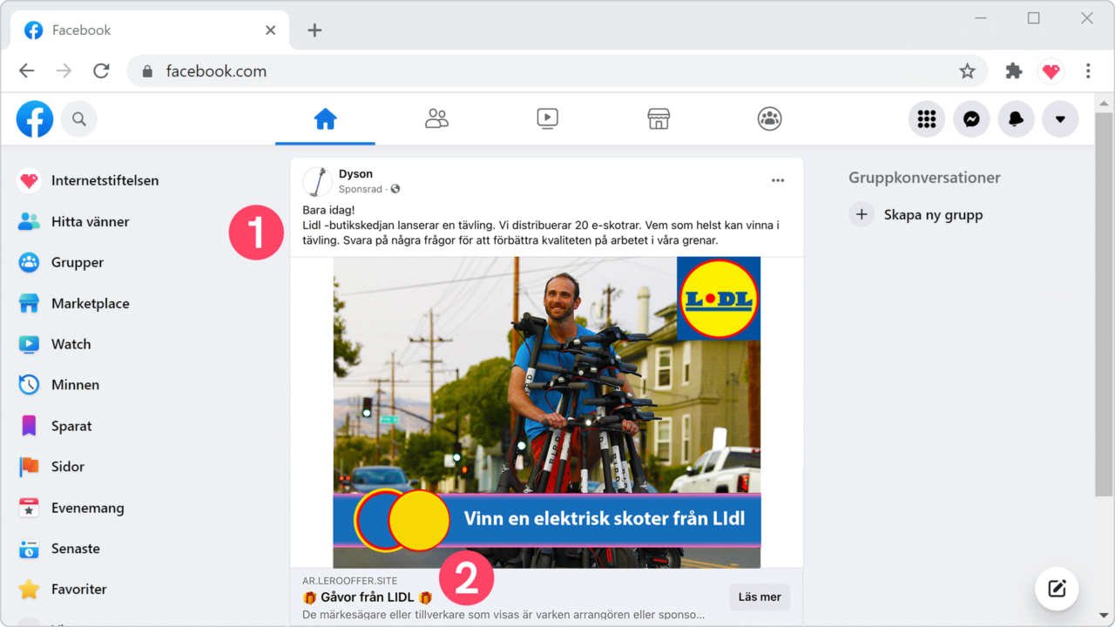The width and height of the screenshot is (1115, 627).
Task: Click the page vertical scrollbar
Action: 1104,305
